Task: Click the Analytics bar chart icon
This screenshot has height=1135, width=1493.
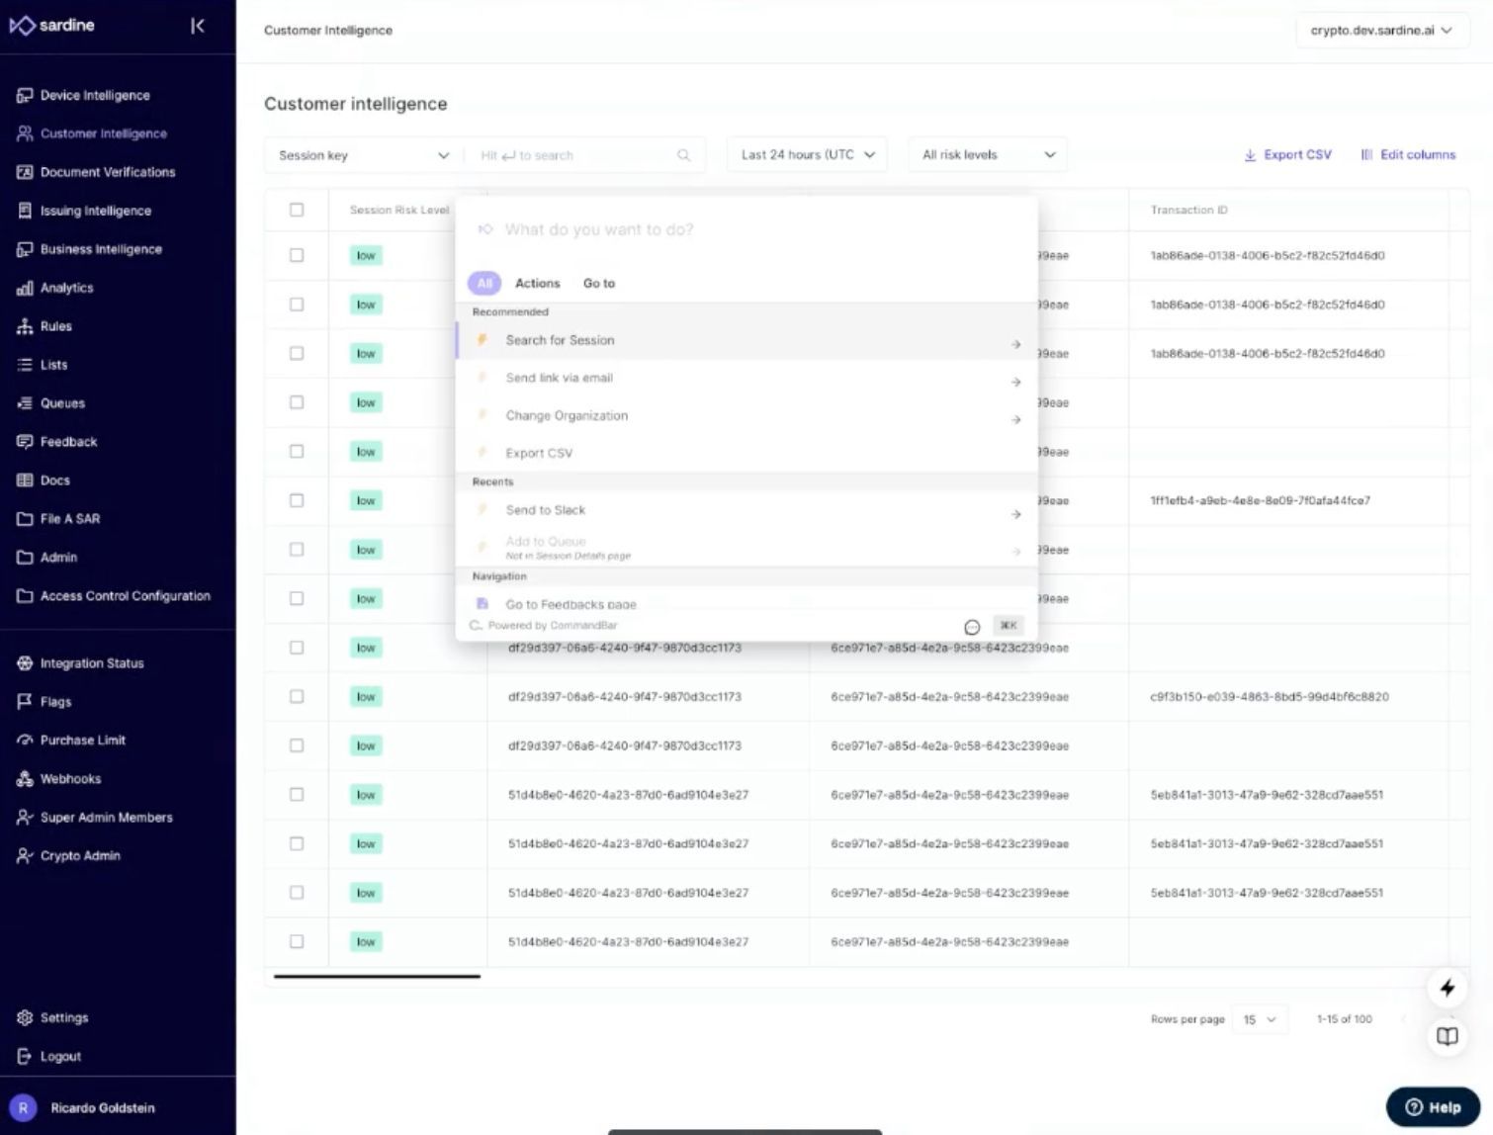Action: pos(25,288)
